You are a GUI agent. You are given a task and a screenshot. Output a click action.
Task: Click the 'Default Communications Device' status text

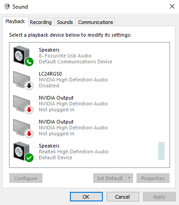click(x=75, y=62)
